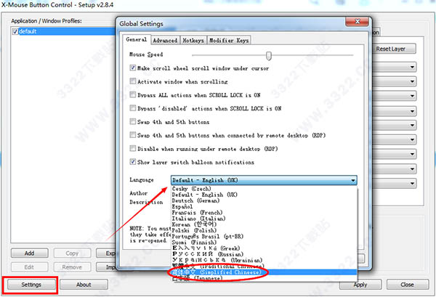Select the General tab
Screen dimensions: 436x297
137,39
